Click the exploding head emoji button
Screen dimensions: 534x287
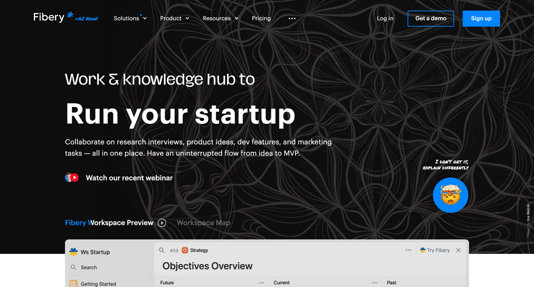point(450,195)
